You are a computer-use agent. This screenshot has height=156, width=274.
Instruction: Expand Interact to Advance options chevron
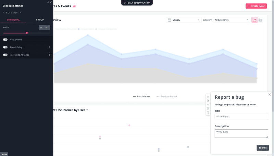coord(50,55)
